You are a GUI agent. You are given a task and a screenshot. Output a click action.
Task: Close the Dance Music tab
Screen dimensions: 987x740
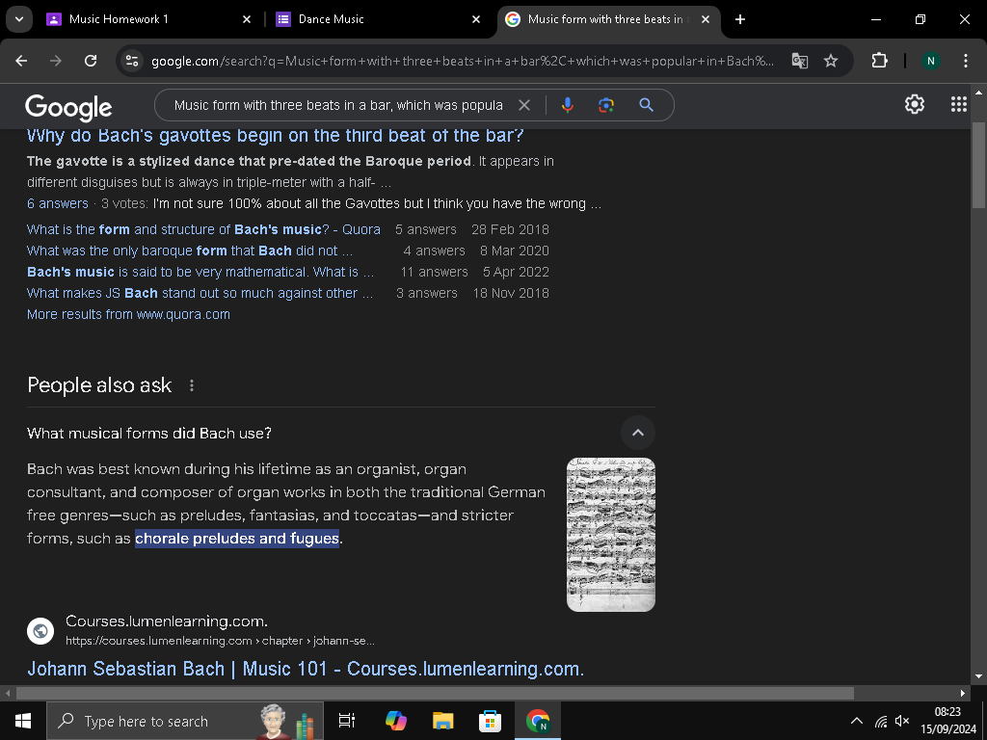pyautogui.click(x=476, y=19)
